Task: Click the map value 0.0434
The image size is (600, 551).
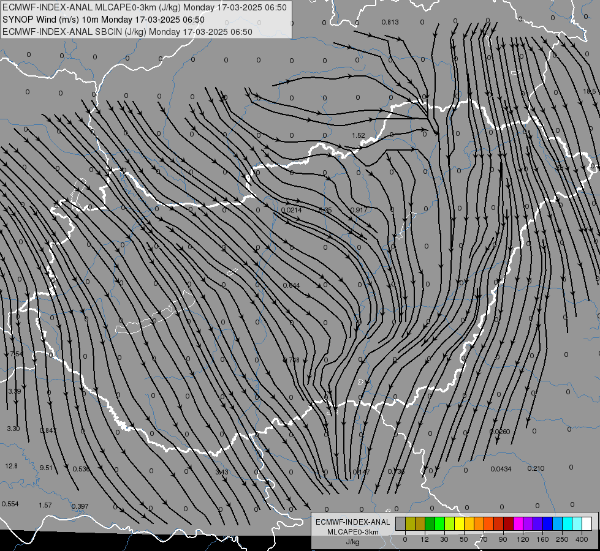Action: [x=501, y=469]
